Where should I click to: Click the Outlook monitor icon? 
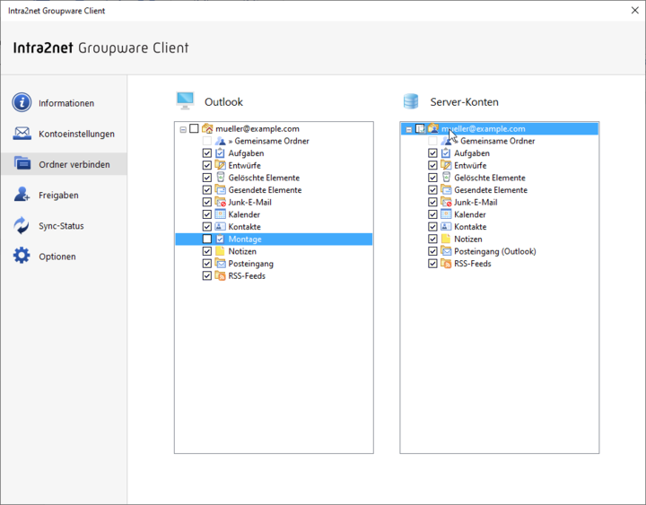pyautogui.click(x=185, y=101)
